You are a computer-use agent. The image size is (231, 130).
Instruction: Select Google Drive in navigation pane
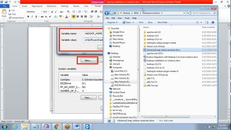click(x=118, y=32)
